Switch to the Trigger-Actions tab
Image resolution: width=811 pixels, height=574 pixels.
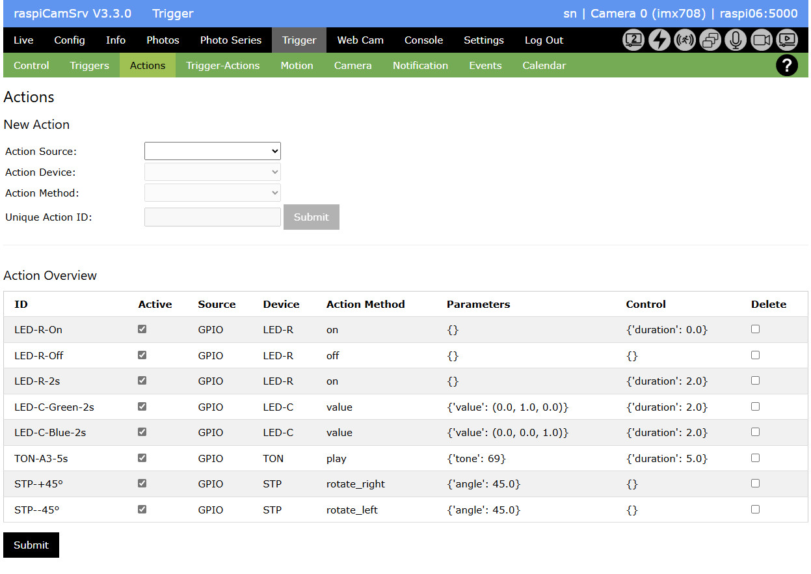click(222, 66)
